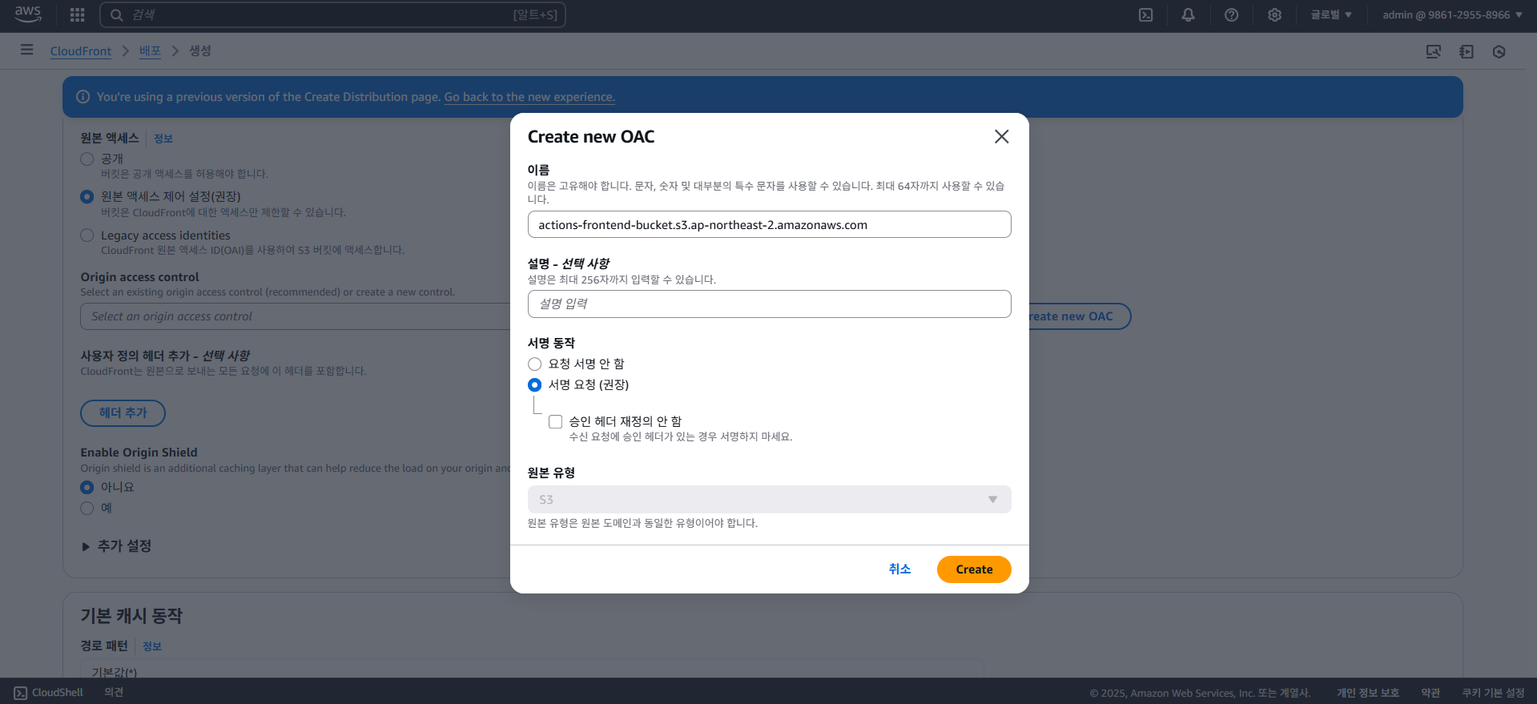
Task: Open 정보 link next to 원본 액세스
Action: click(163, 139)
